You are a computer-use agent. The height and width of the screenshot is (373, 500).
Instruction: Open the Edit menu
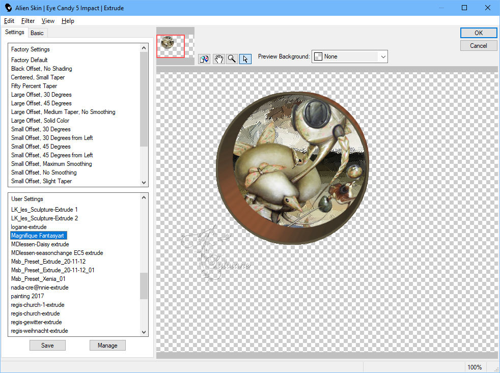pos(9,21)
